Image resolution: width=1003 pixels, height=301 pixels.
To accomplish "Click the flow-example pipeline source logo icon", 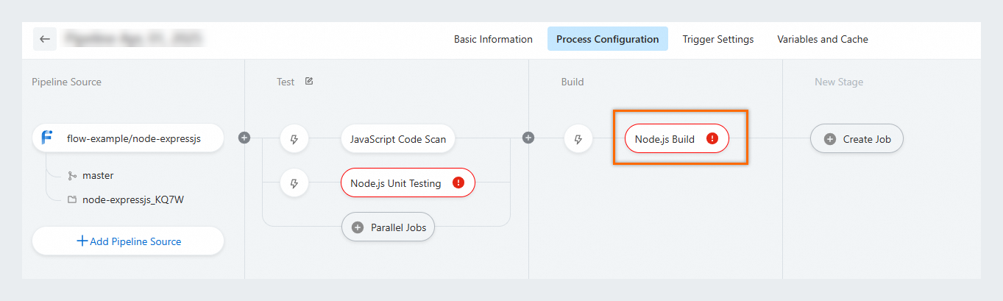I will tap(47, 138).
